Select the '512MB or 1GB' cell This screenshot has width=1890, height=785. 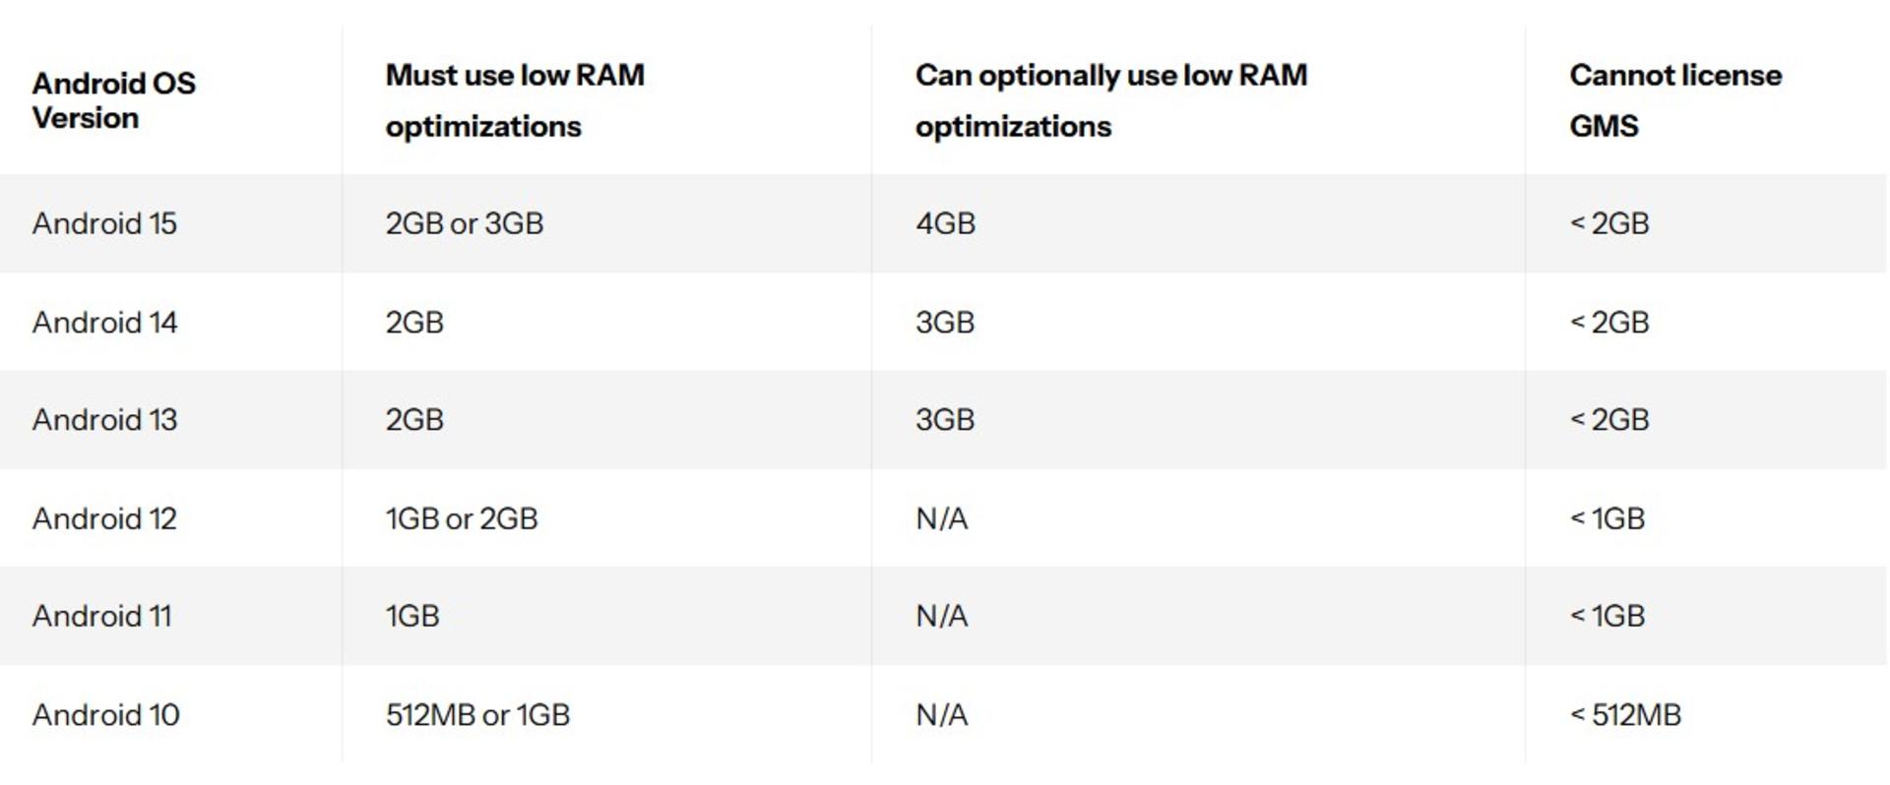(477, 714)
